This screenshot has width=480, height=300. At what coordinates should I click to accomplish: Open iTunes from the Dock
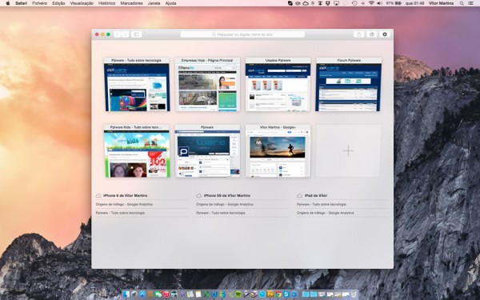click(x=166, y=294)
